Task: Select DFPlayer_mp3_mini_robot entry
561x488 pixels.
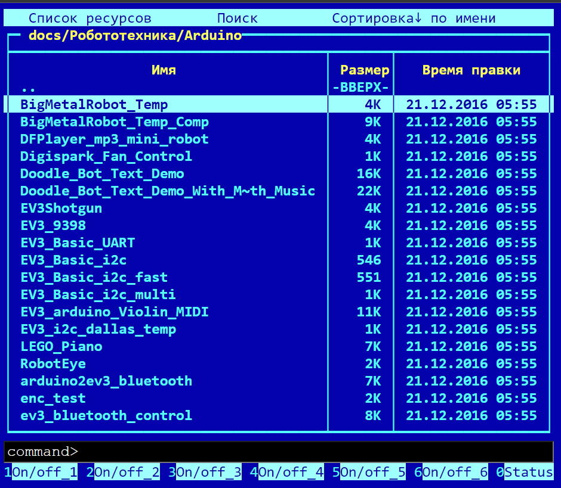Action: click(114, 139)
